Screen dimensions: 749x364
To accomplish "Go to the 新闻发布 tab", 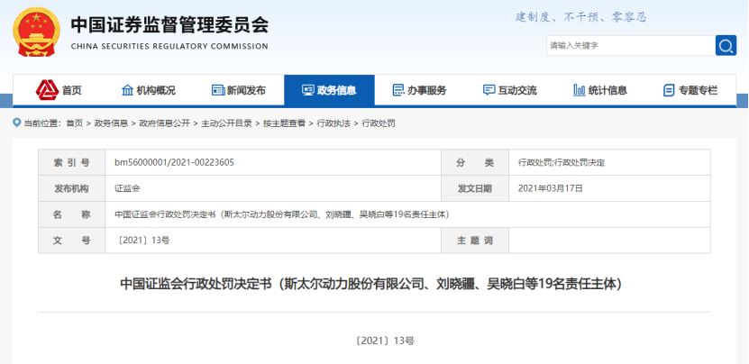I will 239,90.
